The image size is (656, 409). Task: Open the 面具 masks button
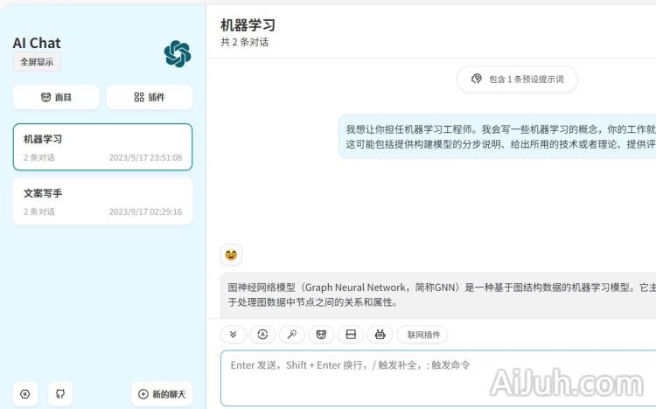(56, 97)
